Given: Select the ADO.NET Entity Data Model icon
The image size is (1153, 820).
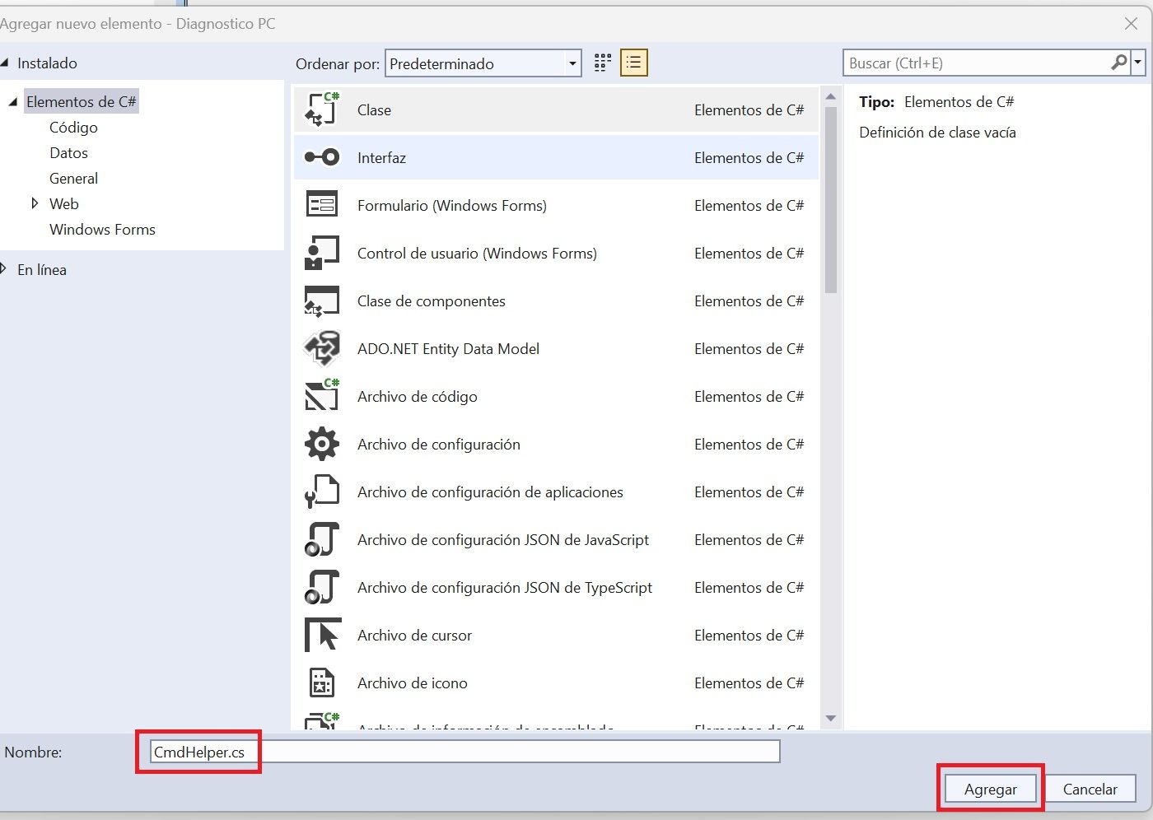Looking at the screenshot, I should pos(321,347).
